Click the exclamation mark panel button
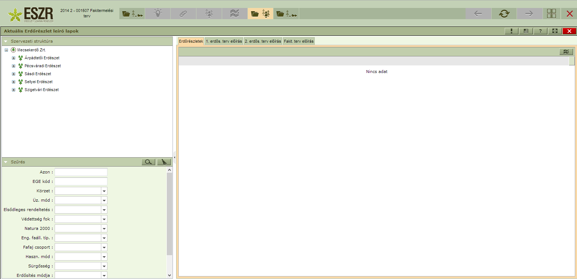 (512, 31)
